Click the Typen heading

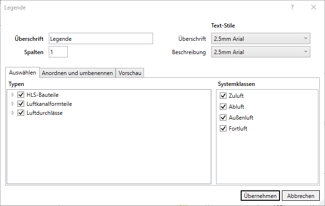(16, 84)
